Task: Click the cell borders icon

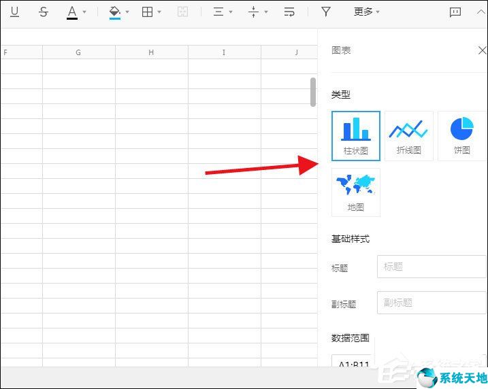Action: [147, 12]
